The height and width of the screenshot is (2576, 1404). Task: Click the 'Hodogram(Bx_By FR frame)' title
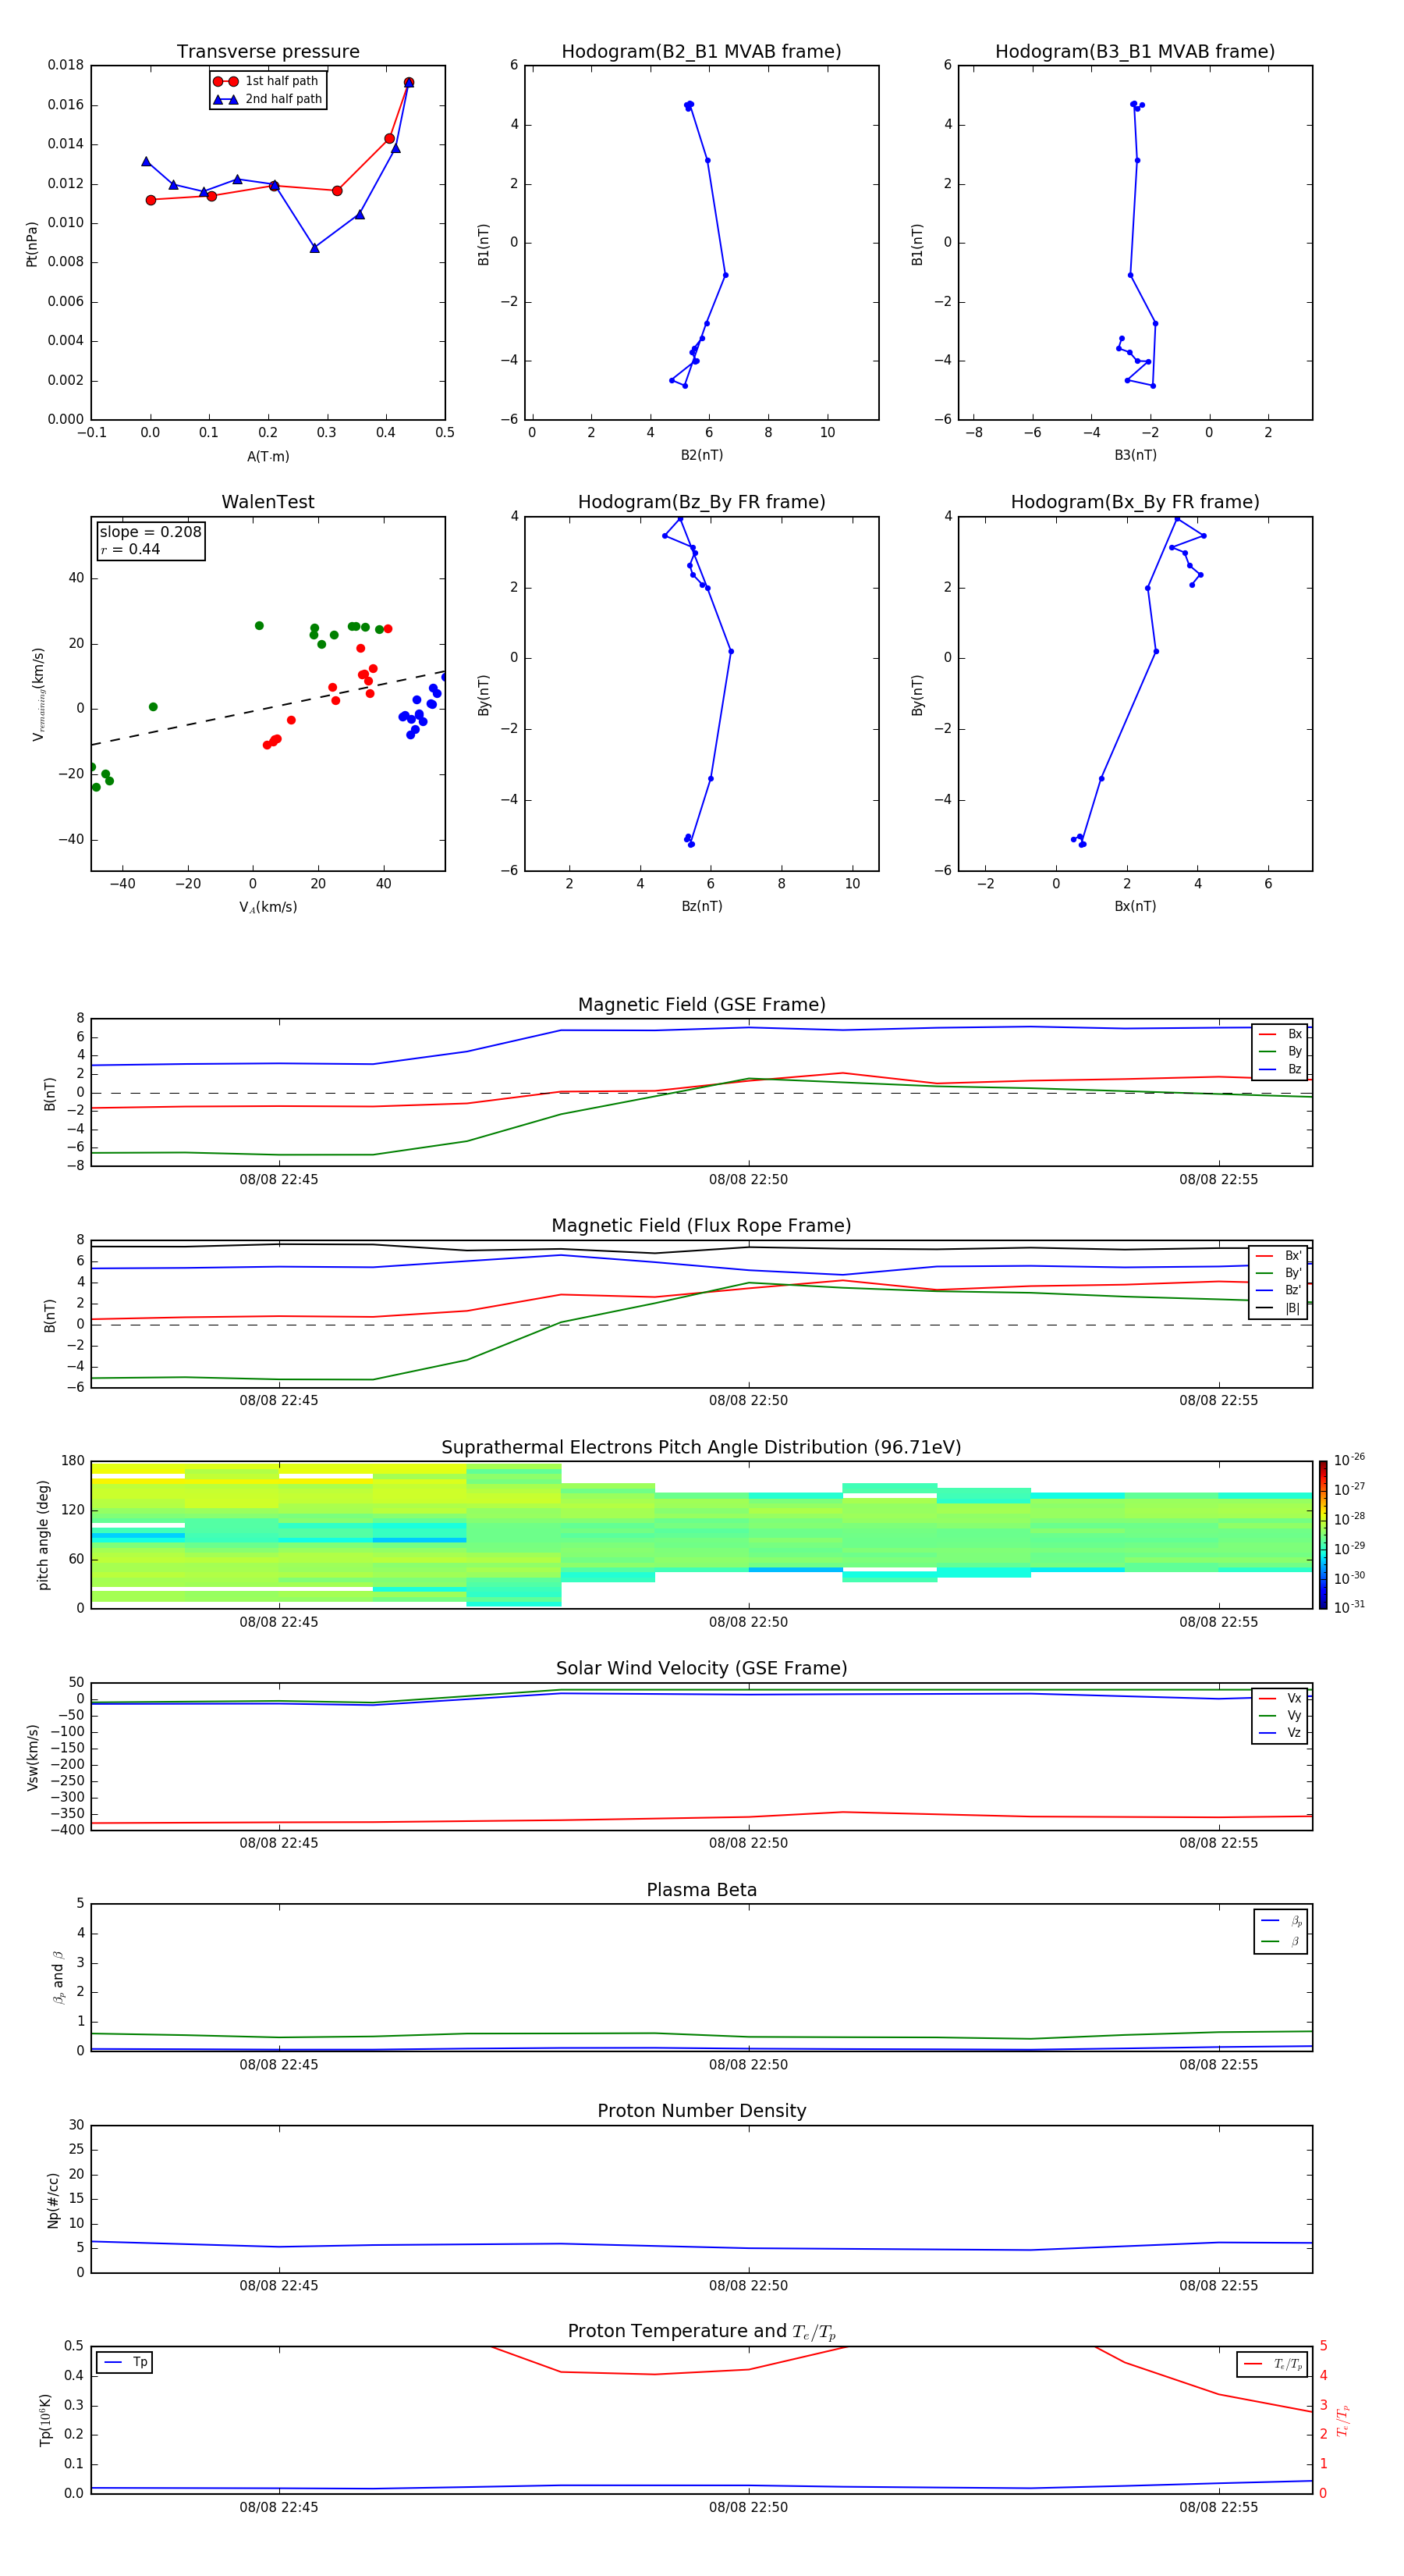click(1135, 502)
